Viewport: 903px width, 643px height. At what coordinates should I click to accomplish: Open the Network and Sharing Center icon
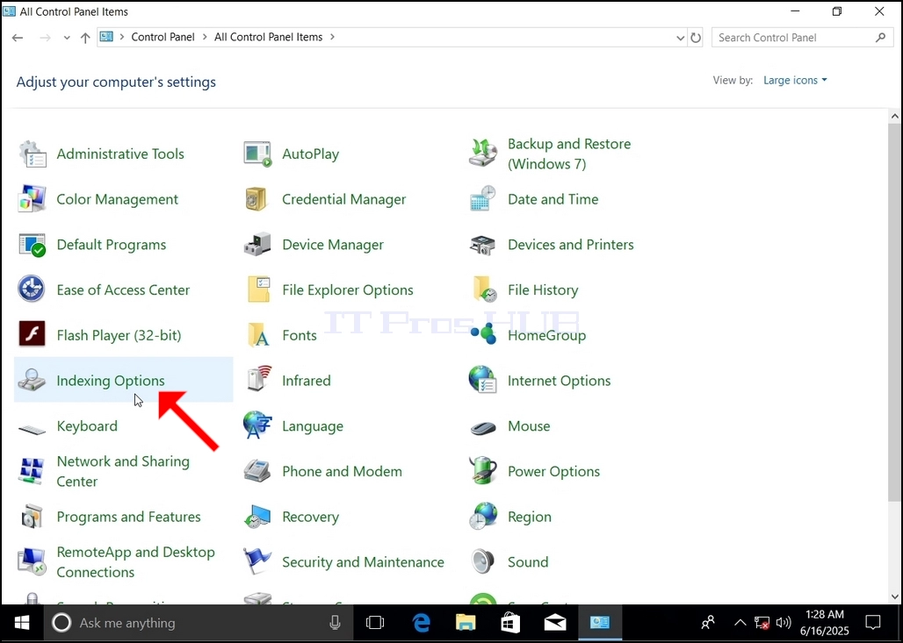tap(33, 471)
